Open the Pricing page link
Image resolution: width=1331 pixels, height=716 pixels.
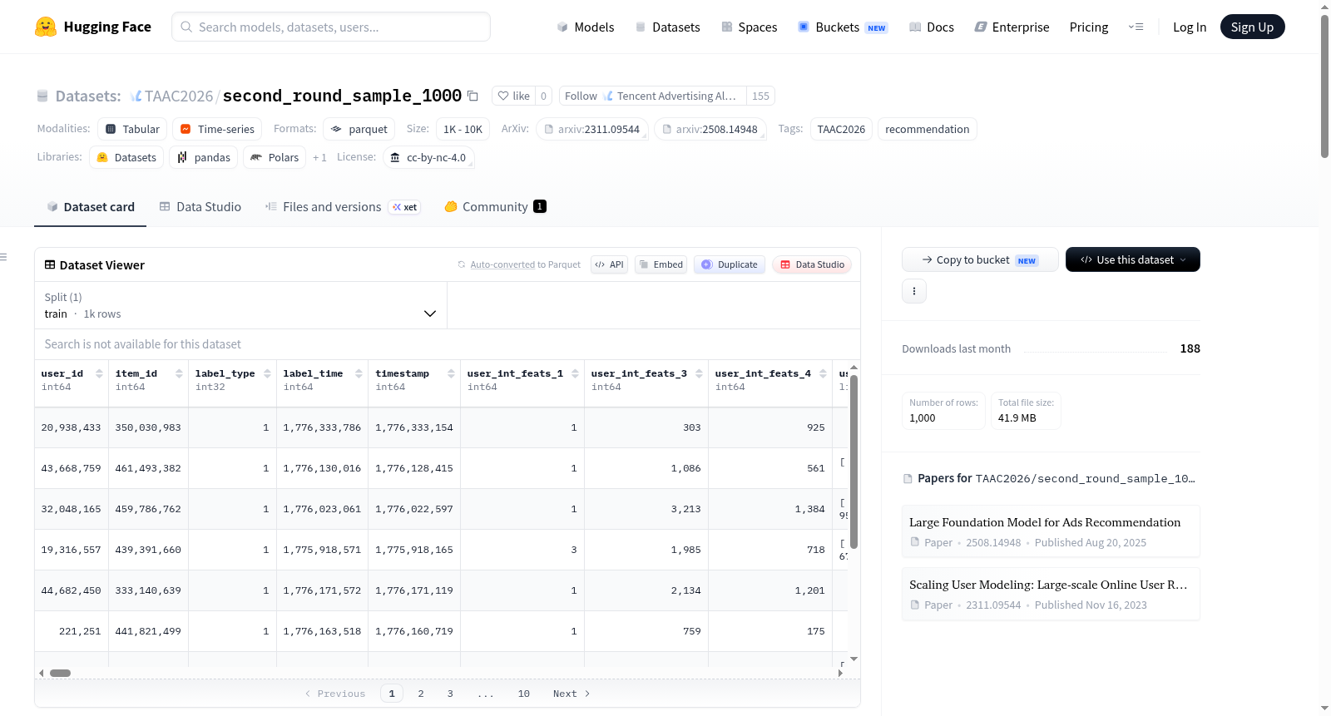[x=1089, y=27]
